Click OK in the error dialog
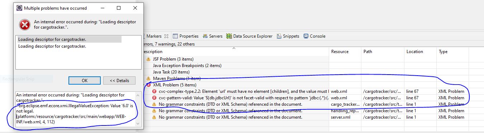The width and height of the screenshot is (484, 133). (x=85, y=80)
